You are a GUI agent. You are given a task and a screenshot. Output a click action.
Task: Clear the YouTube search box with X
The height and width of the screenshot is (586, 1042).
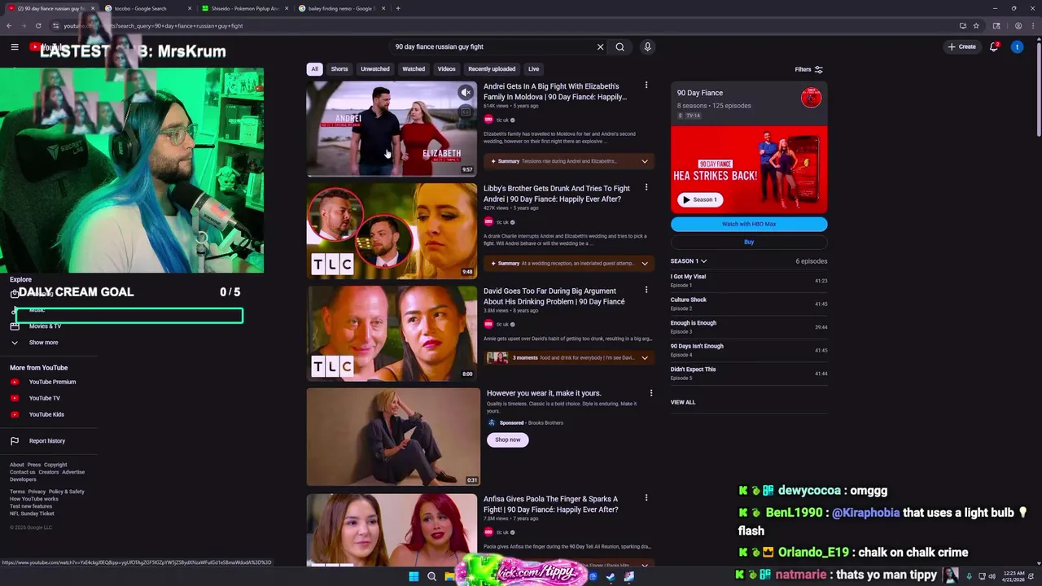601,47
